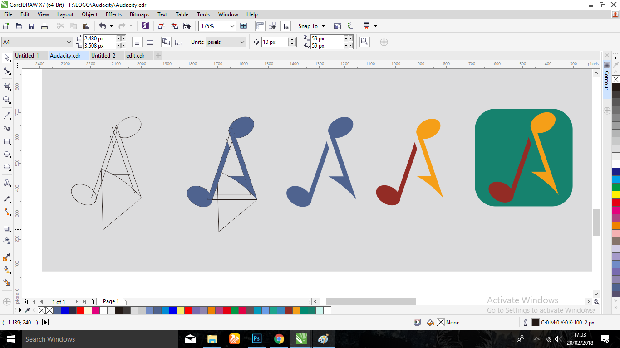Select the Page 1 tab
Screen dimensions: 620x348
tap(111, 301)
